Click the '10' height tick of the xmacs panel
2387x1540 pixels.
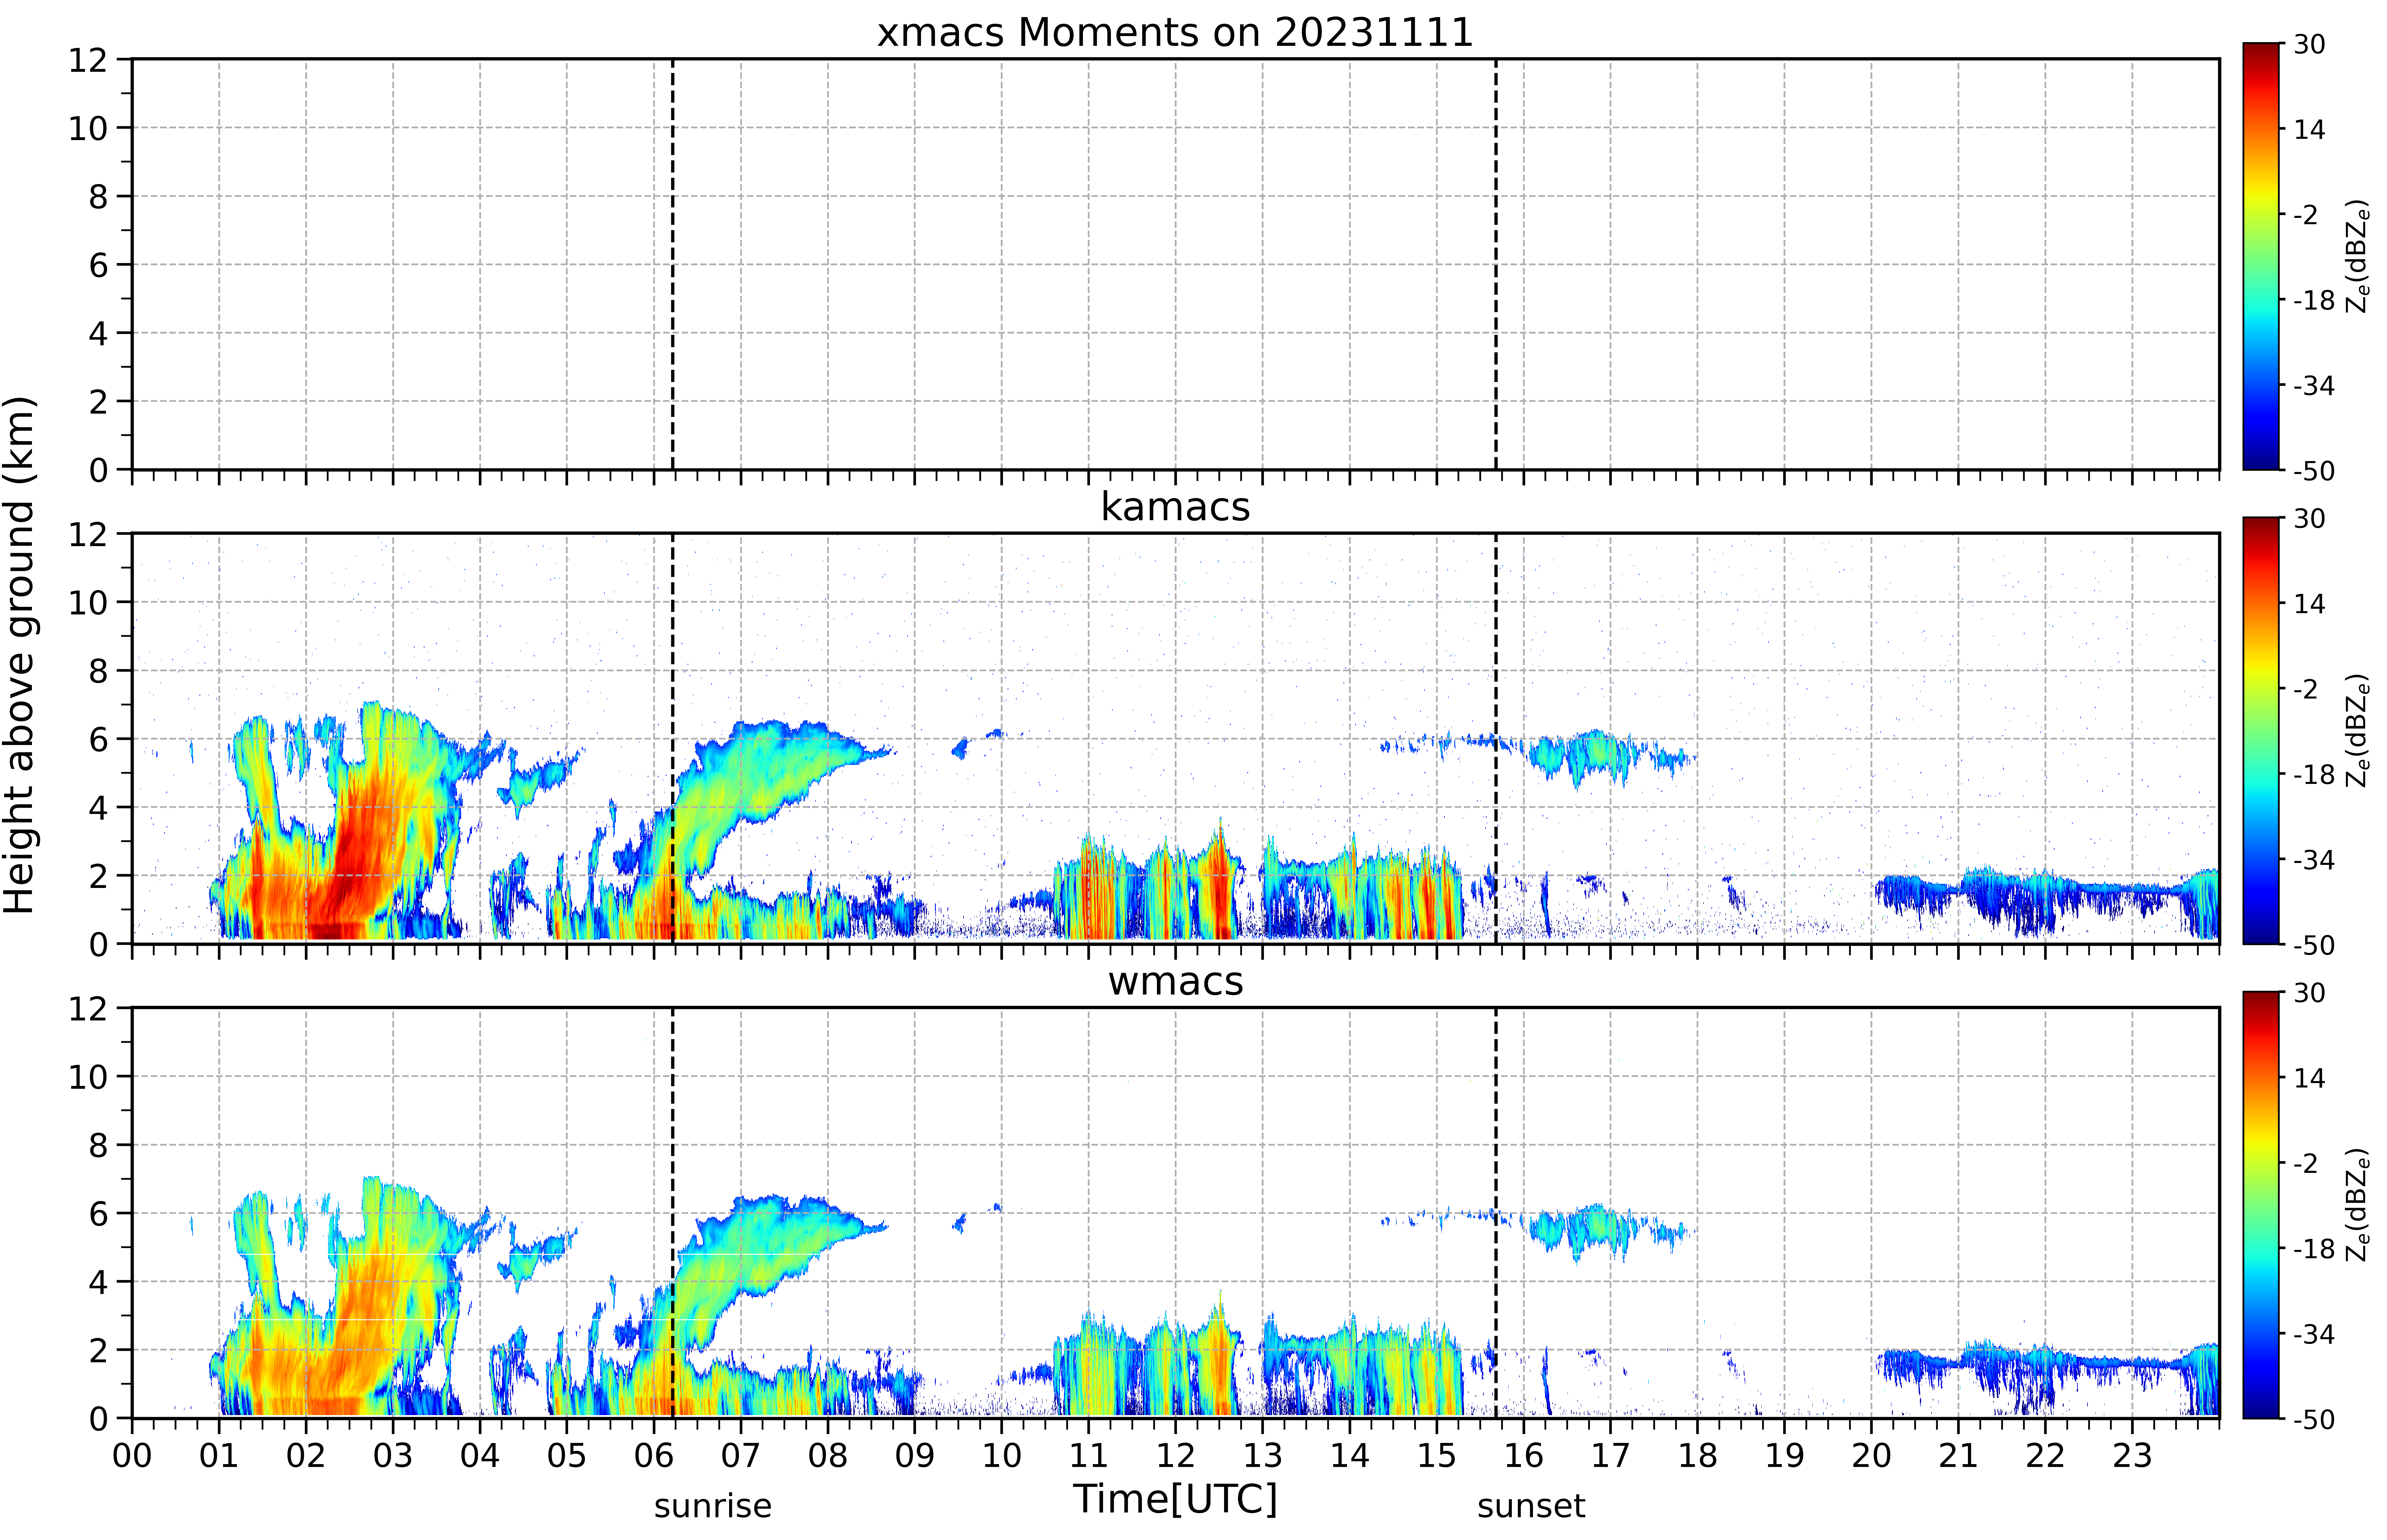pyautogui.click(x=88, y=128)
